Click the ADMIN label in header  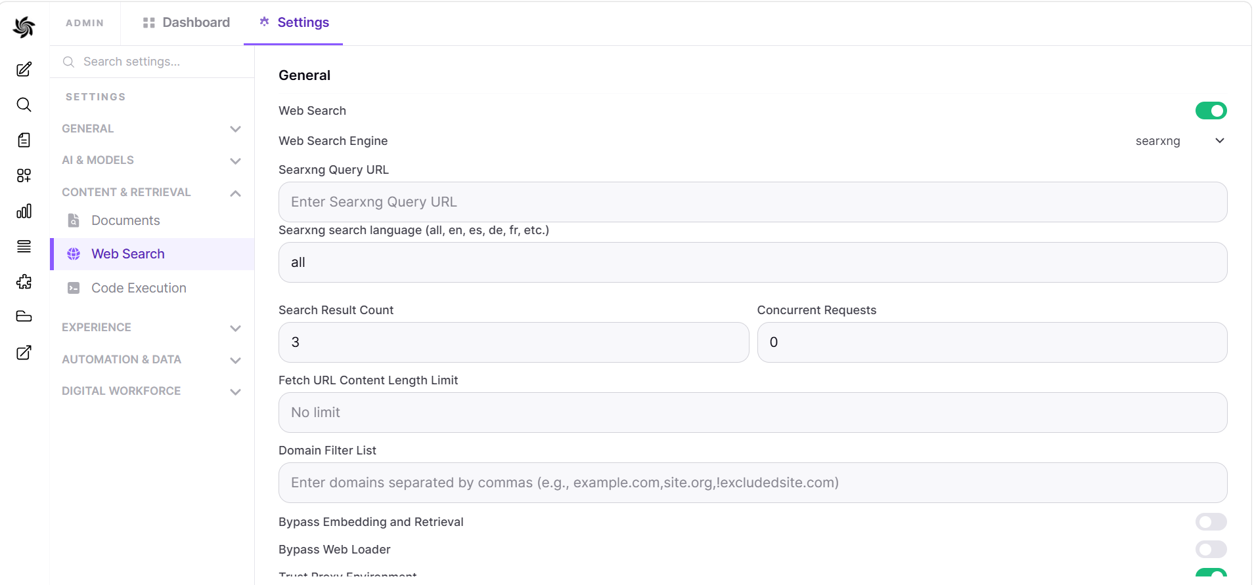coord(85,23)
